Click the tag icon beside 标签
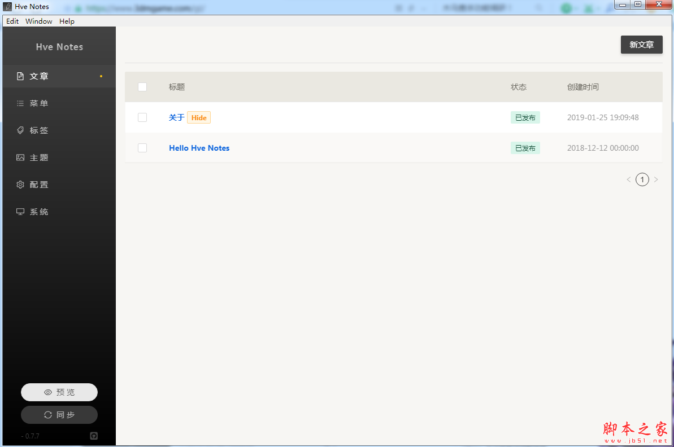Screen dimensions: 674x447 tap(20, 130)
